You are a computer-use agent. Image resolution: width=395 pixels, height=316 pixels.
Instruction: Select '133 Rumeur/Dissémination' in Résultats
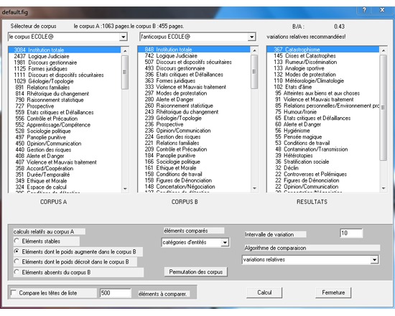click(x=323, y=62)
